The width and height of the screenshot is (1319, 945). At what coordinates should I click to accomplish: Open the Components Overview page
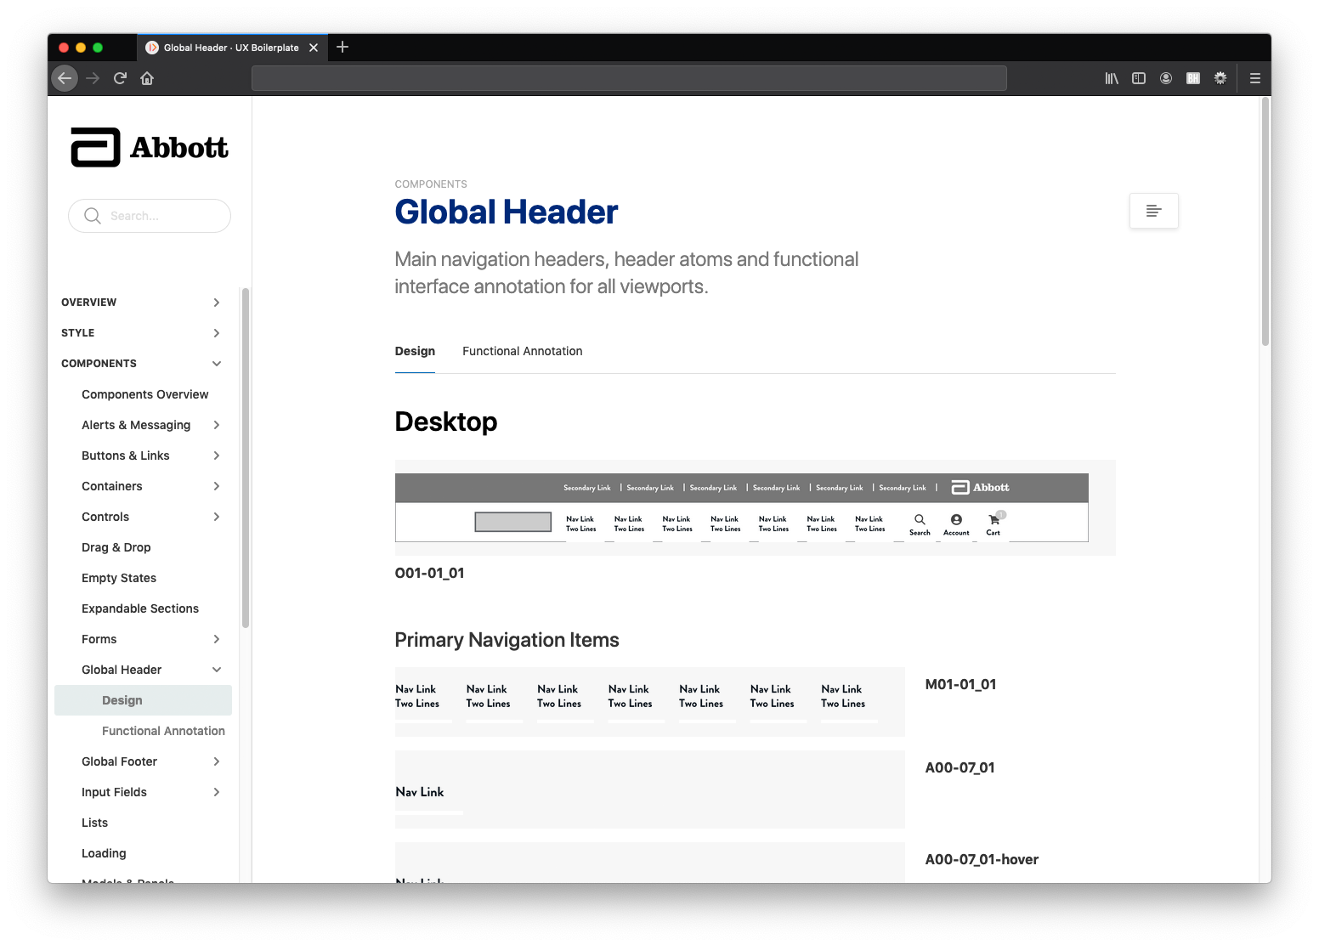(144, 394)
